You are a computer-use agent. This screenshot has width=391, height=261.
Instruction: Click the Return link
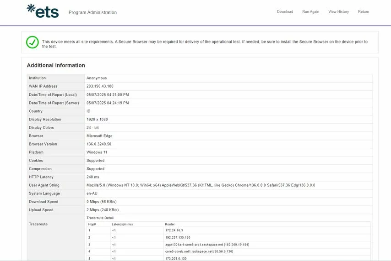(364, 12)
